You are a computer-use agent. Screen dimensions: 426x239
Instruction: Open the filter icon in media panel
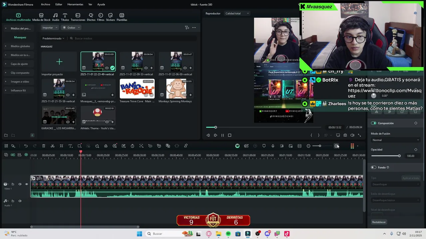pyautogui.click(x=187, y=28)
